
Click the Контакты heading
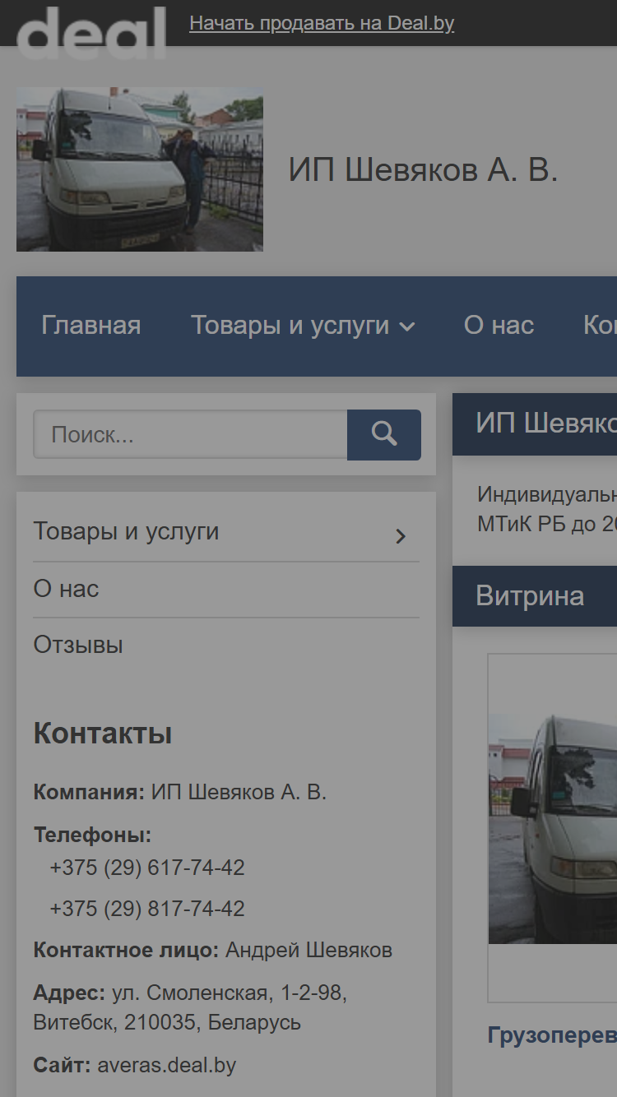pos(103,733)
